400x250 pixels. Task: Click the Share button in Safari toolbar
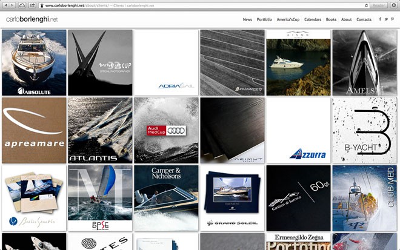(32, 5)
